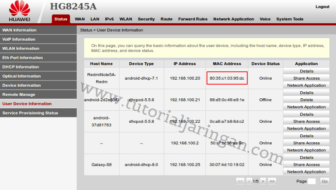
Task: Open the Forward Rules tab
Action: click(x=193, y=19)
